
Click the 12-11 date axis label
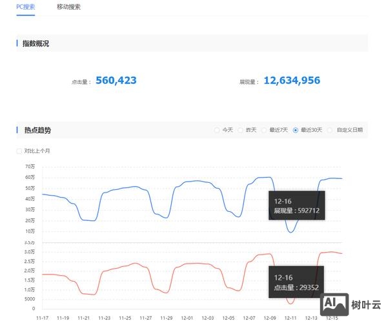point(290,318)
